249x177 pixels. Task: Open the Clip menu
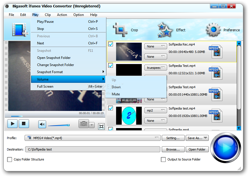pyautogui.click(x=48, y=15)
